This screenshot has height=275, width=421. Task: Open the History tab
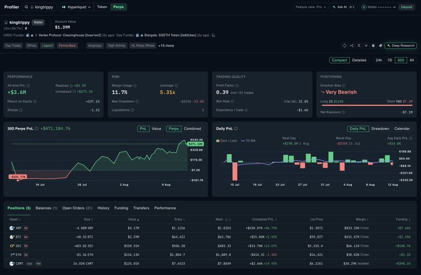[x=103, y=208]
